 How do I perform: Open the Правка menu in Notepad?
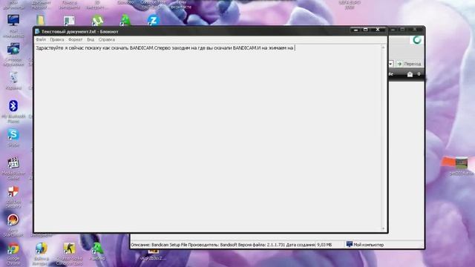[57, 39]
